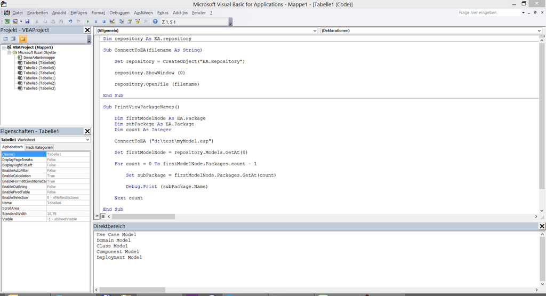
Task: Open the Object Browser toolbar icon
Action: tap(138, 21)
